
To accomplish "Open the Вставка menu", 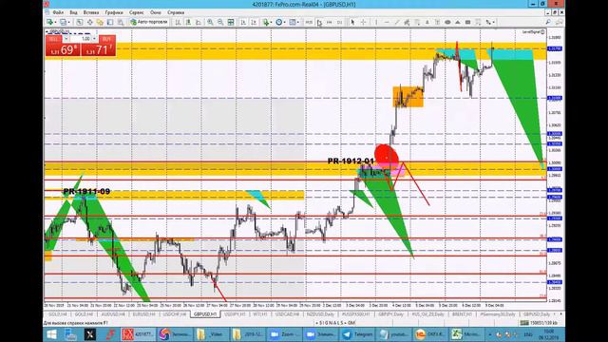I will point(91,12).
